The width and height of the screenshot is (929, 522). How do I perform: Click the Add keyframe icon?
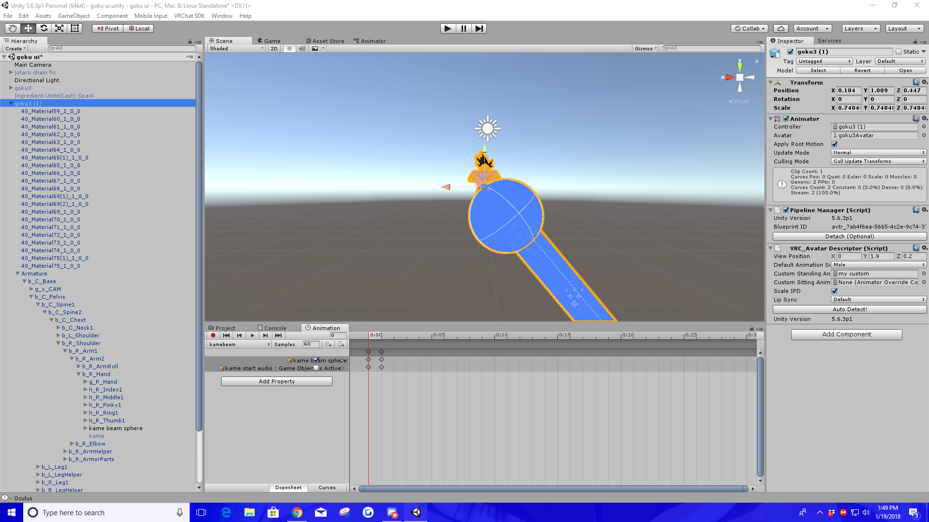[328, 345]
